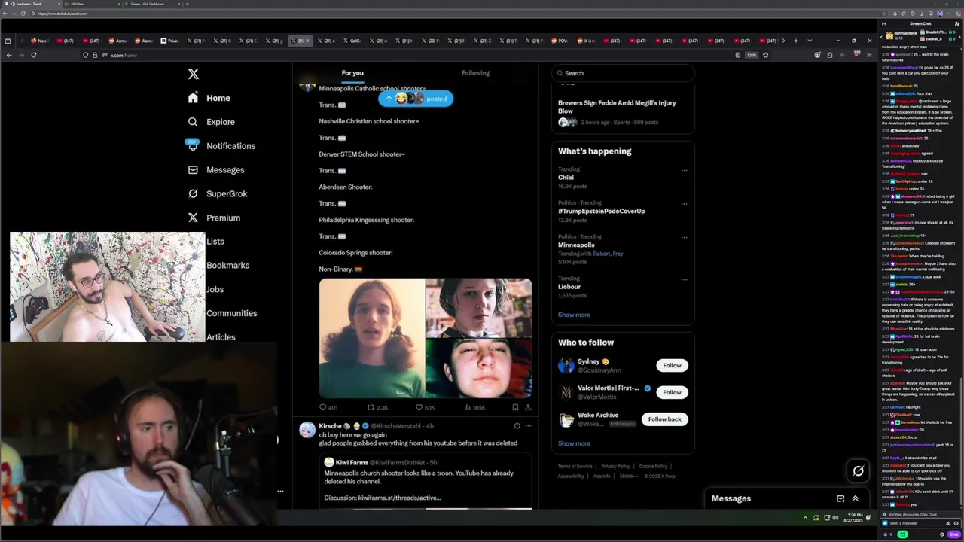964x542 pixels.
Task: Open the taskbar clock showing 5:26 PM
Action: pos(854,518)
